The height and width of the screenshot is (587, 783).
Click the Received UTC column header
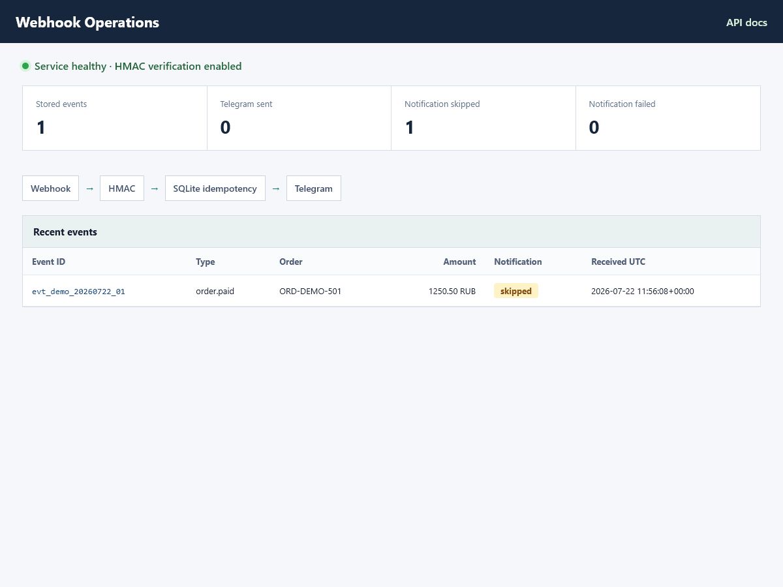pos(619,262)
